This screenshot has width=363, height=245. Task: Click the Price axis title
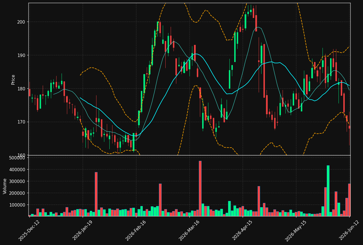(x=13, y=79)
